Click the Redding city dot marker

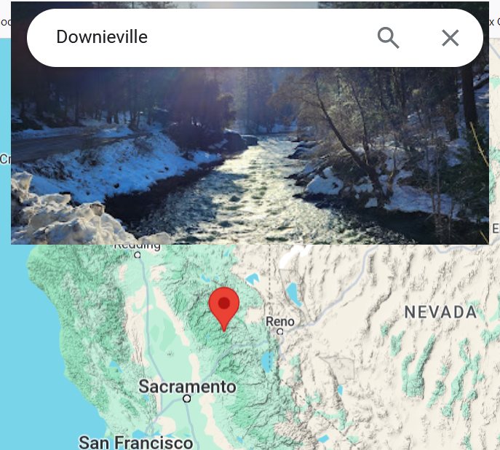(138, 255)
